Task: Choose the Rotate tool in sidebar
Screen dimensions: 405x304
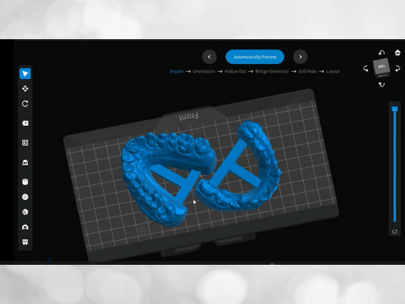Action: [x=25, y=104]
